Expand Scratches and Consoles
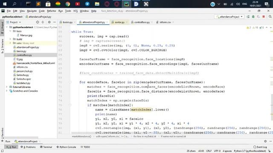The image size is (273, 153). [7, 91]
